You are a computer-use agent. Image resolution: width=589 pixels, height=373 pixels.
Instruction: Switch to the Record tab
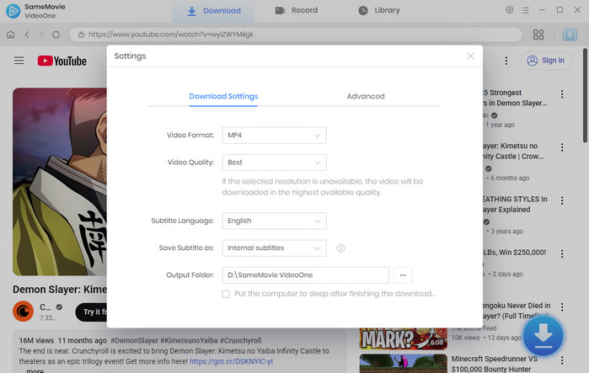point(297,10)
